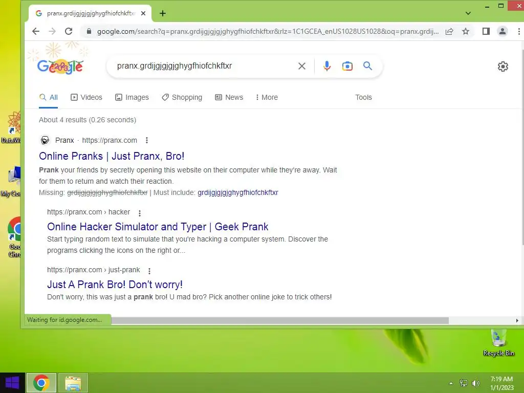Screen dimensions: 524x393
Task: Show hidden system tray icons
Action: pos(451,383)
